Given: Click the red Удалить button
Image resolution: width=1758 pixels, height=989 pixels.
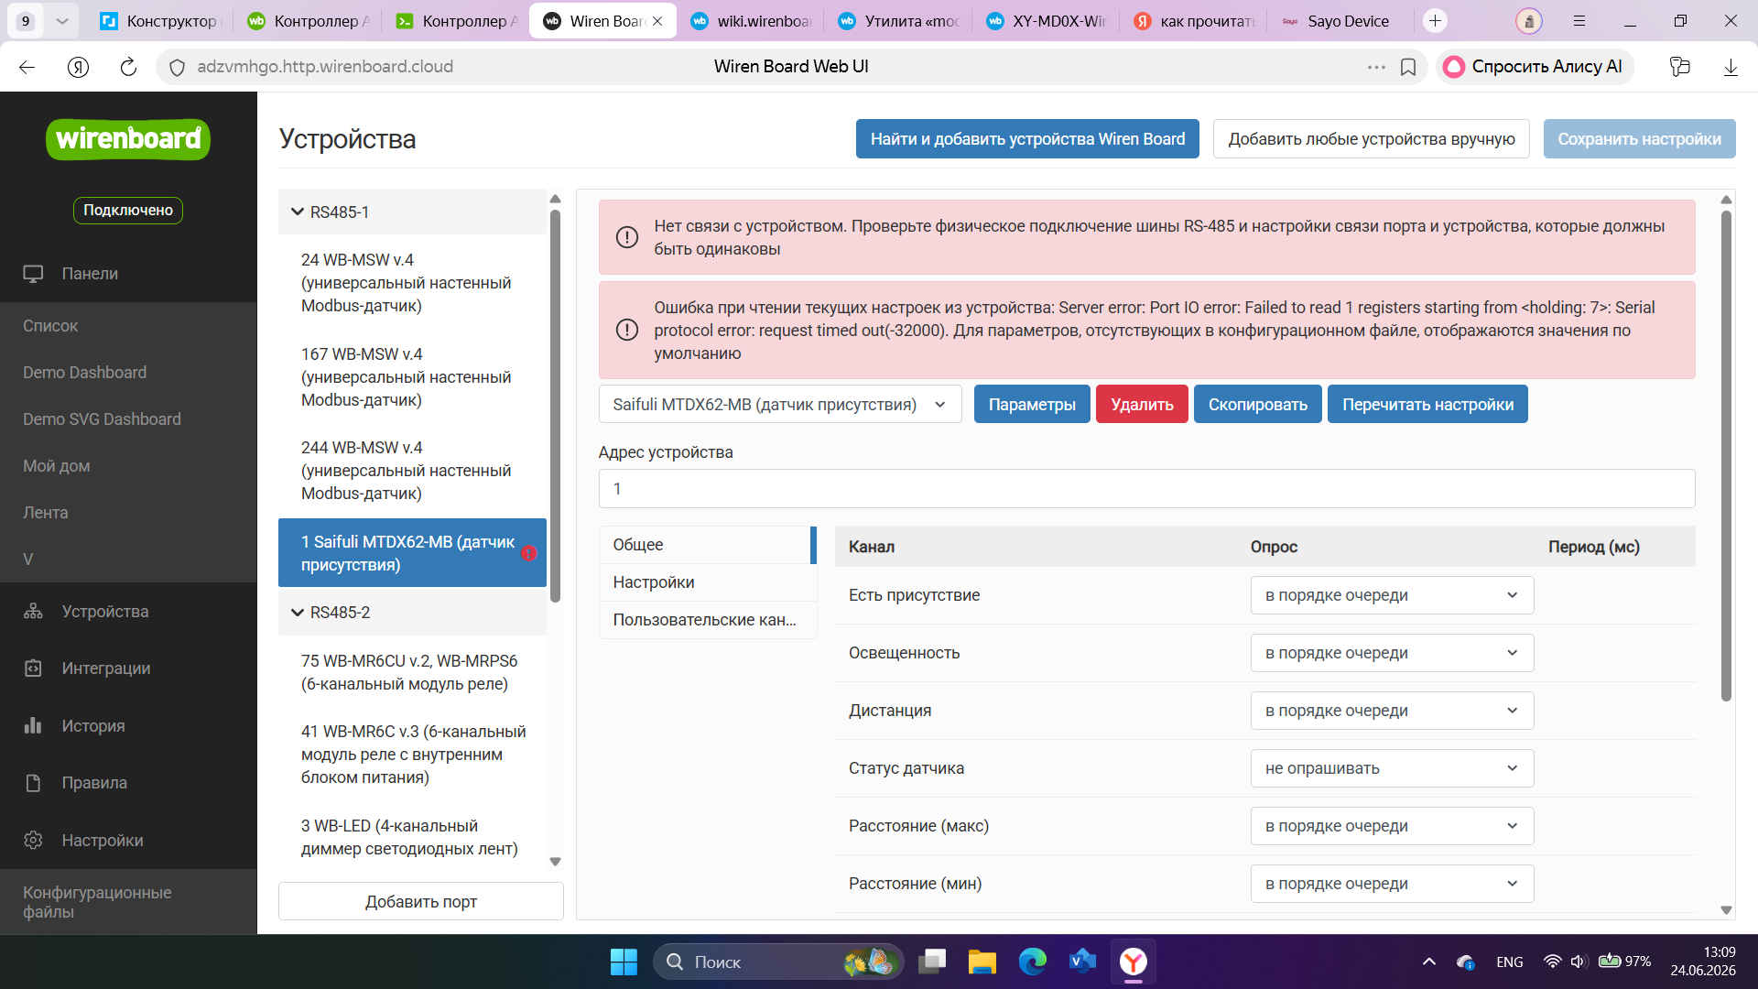Looking at the screenshot, I should point(1142,405).
